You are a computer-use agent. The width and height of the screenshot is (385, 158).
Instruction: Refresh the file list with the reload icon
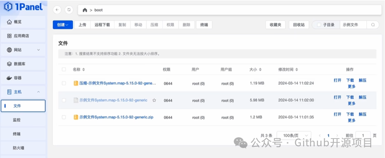69,10
